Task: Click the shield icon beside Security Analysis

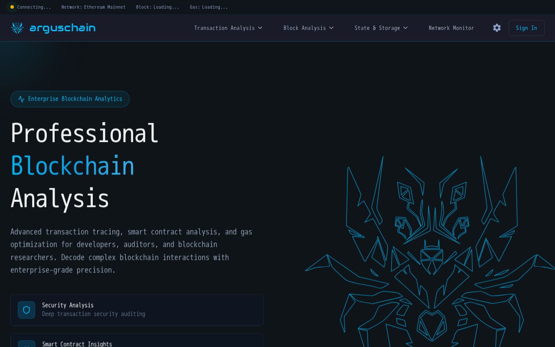Action: (26, 310)
